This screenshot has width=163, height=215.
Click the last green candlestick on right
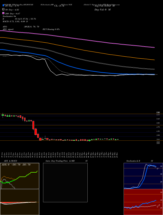118,139
